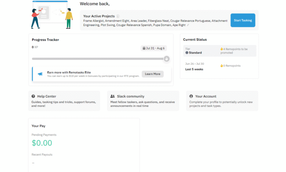Screen dimensions: 286x172
Task: Click the Progress Tracker heading
Action: [x=45, y=40]
